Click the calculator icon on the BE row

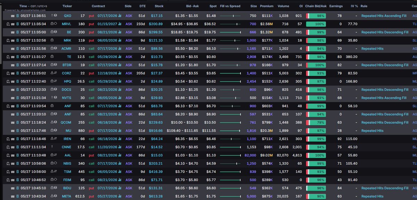click(x=18, y=32)
